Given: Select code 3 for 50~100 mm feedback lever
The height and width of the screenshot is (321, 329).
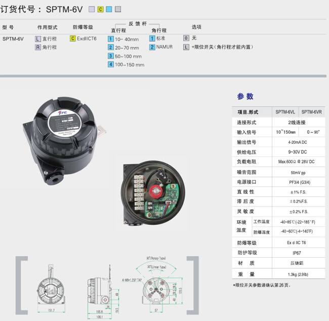Looking at the screenshot, I should [110, 56].
